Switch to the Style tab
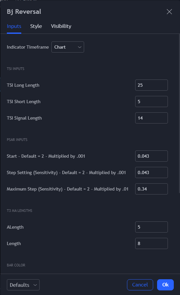180x295 pixels. tap(36, 26)
